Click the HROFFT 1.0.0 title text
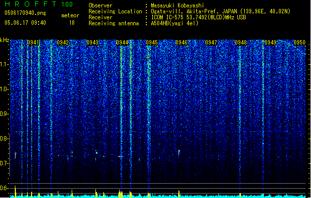Viewport: 311px width, 198px height. point(39,4)
